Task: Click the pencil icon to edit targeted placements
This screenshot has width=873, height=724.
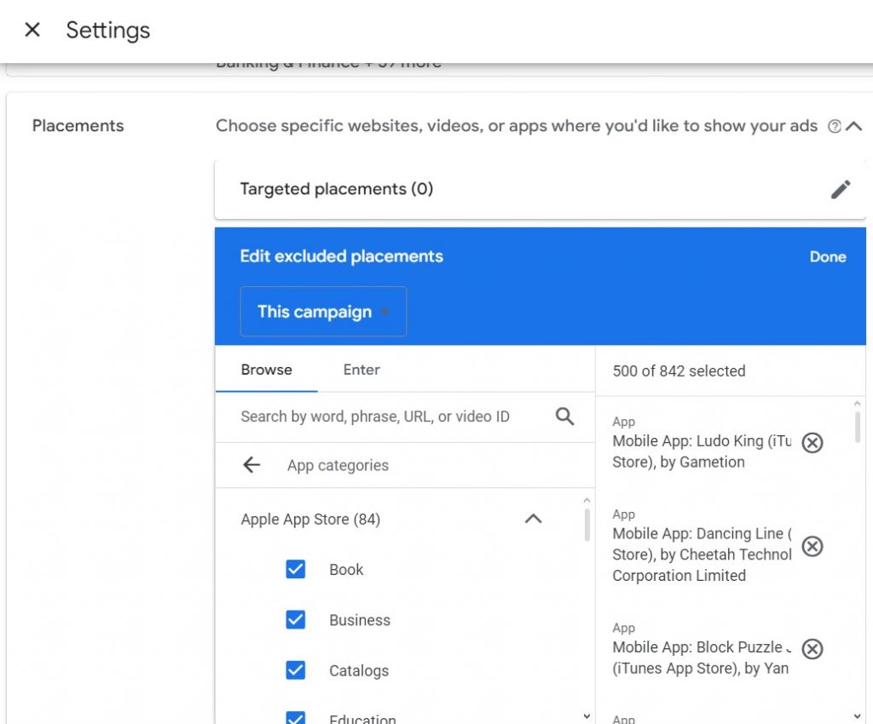Action: click(841, 189)
